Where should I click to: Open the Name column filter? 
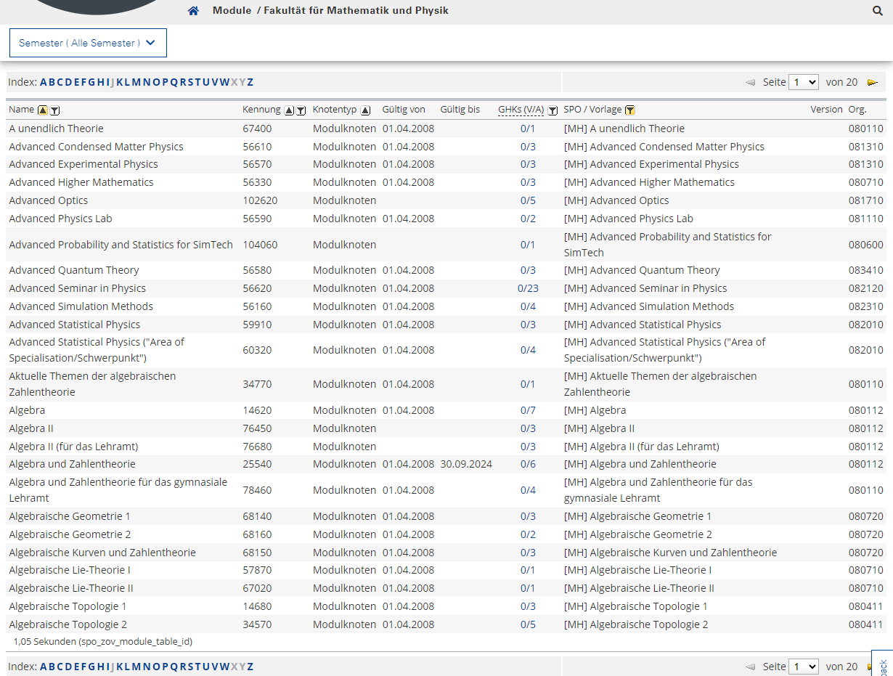point(55,110)
